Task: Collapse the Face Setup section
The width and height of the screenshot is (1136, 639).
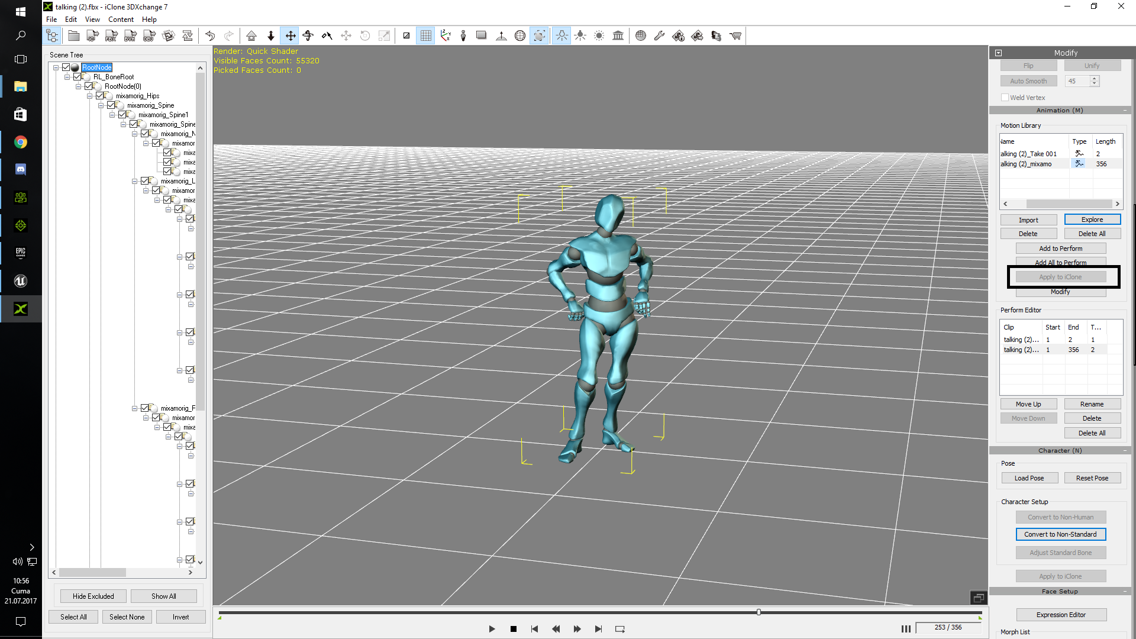Action: click(x=1125, y=592)
